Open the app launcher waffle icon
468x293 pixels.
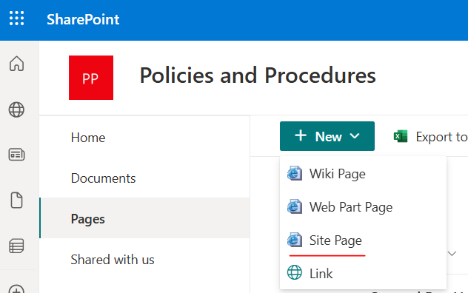coord(17,18)
